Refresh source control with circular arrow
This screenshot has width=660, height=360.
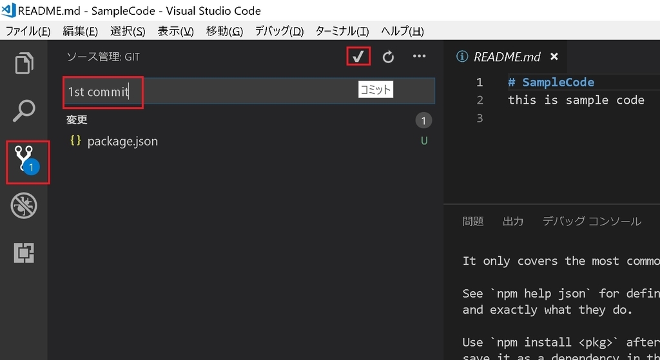388,57
